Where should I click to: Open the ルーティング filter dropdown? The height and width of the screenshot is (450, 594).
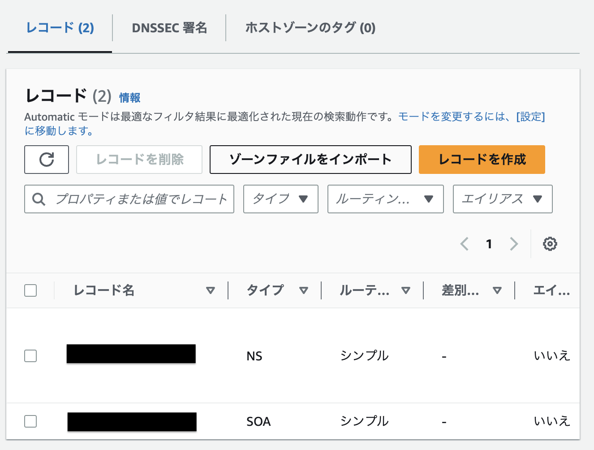(385, 199)
